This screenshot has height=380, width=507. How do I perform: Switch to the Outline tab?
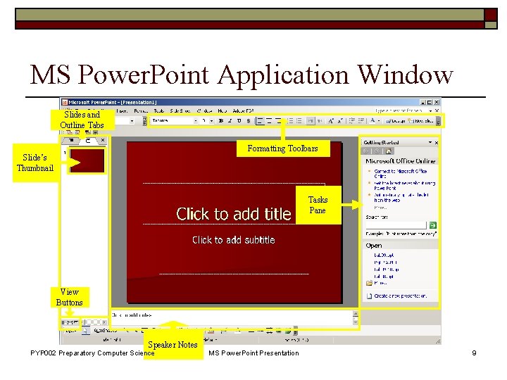click(71, 141)
